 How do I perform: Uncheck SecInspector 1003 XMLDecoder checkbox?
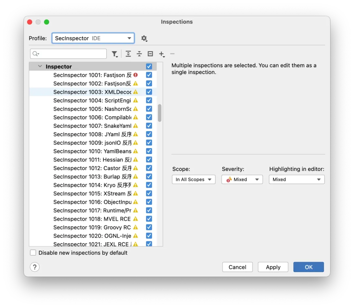(x=149, y=92)
